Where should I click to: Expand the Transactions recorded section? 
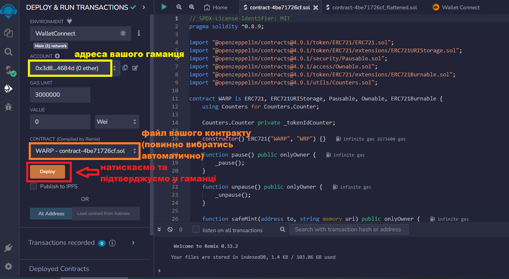click(x=133, y=243)
